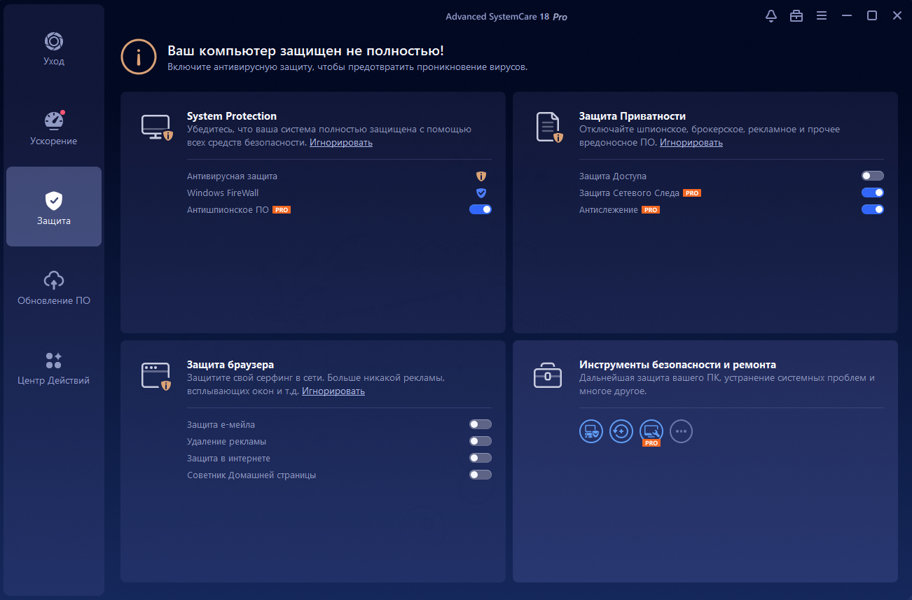Click 'Ваш компьютер защищен не полностью!' headline
The width and height of the screenshot is (912, 600).
pos(305,51)
